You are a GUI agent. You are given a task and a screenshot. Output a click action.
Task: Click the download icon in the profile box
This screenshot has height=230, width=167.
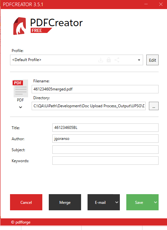point(100,60)
